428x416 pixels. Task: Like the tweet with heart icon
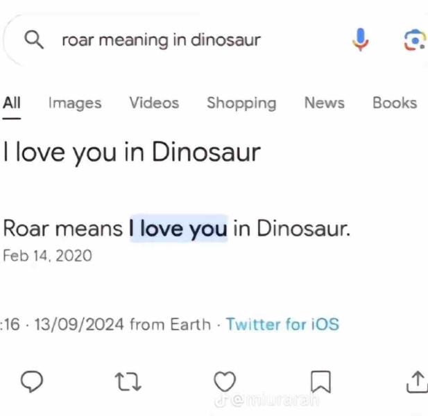click(224, 381)
